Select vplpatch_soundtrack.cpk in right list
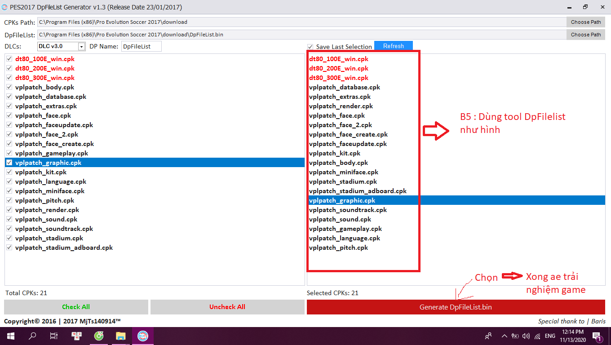 (348, 210)
